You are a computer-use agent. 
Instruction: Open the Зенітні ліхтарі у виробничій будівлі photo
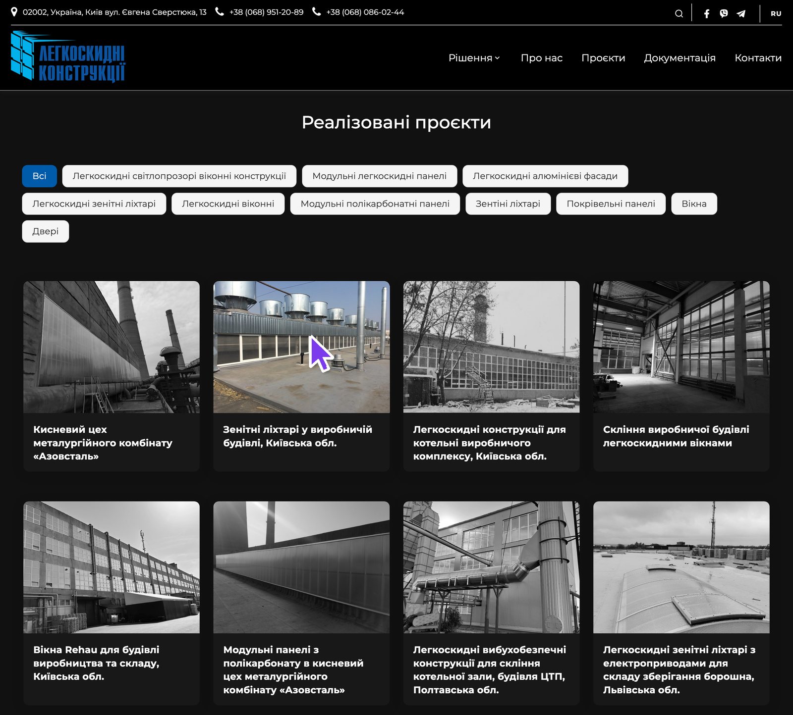point(301,347)
